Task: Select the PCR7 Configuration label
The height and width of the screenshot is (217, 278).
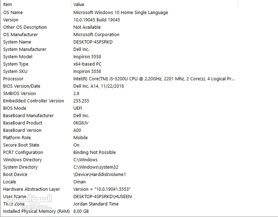Action: (23, 153)
